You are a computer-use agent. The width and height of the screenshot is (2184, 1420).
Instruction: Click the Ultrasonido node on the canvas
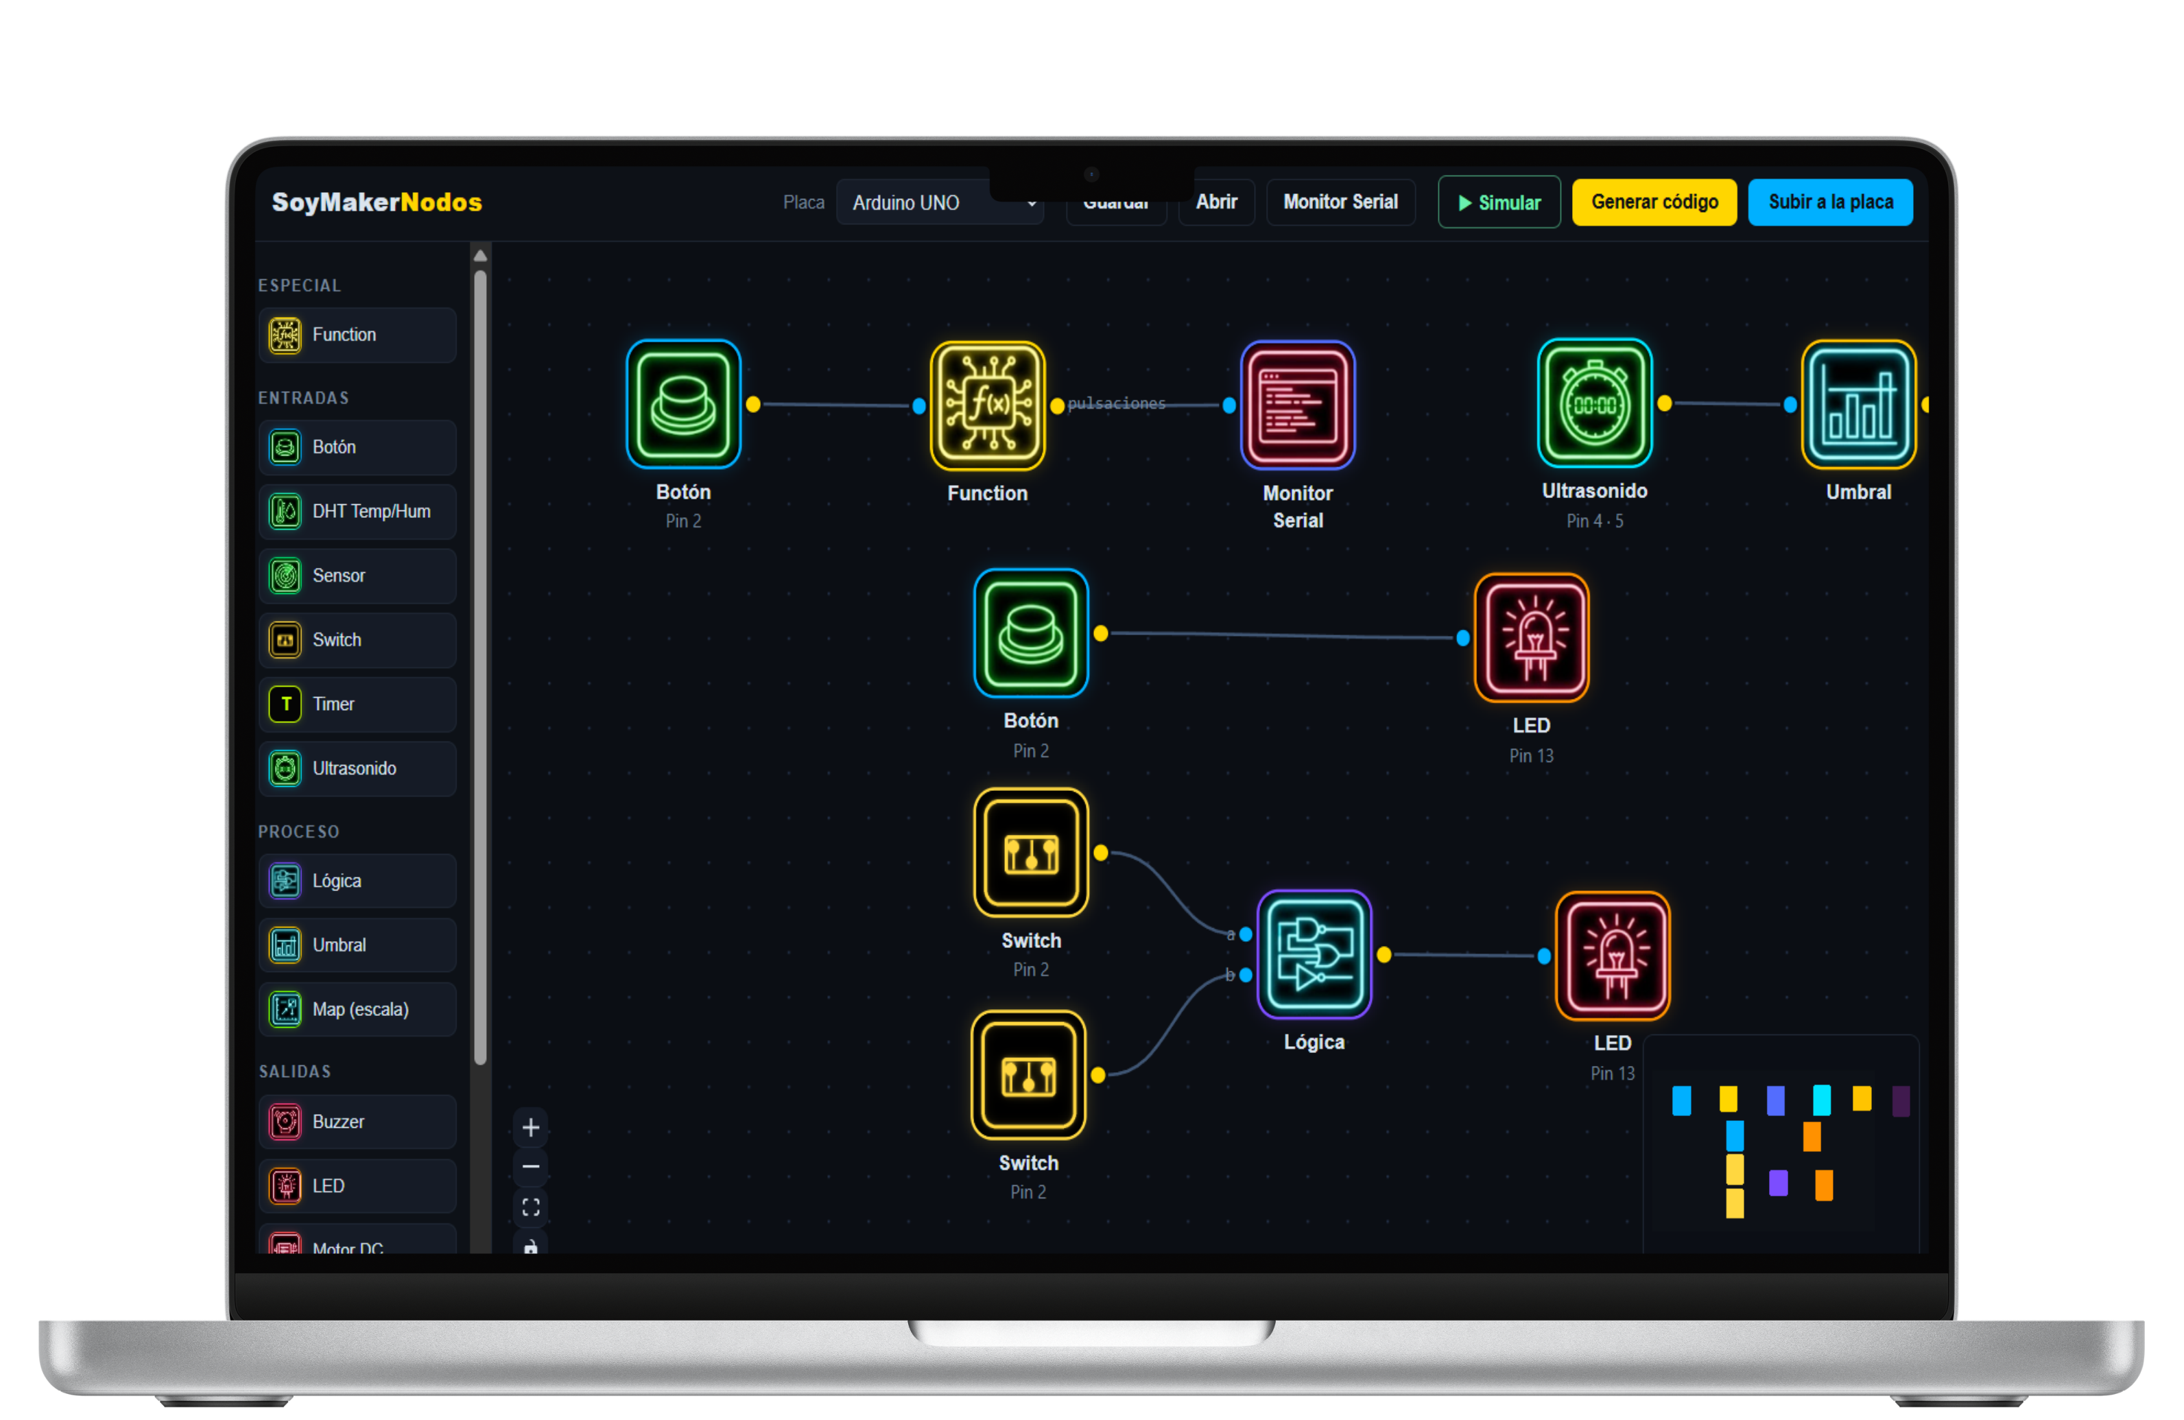[x=1595, y=404]
